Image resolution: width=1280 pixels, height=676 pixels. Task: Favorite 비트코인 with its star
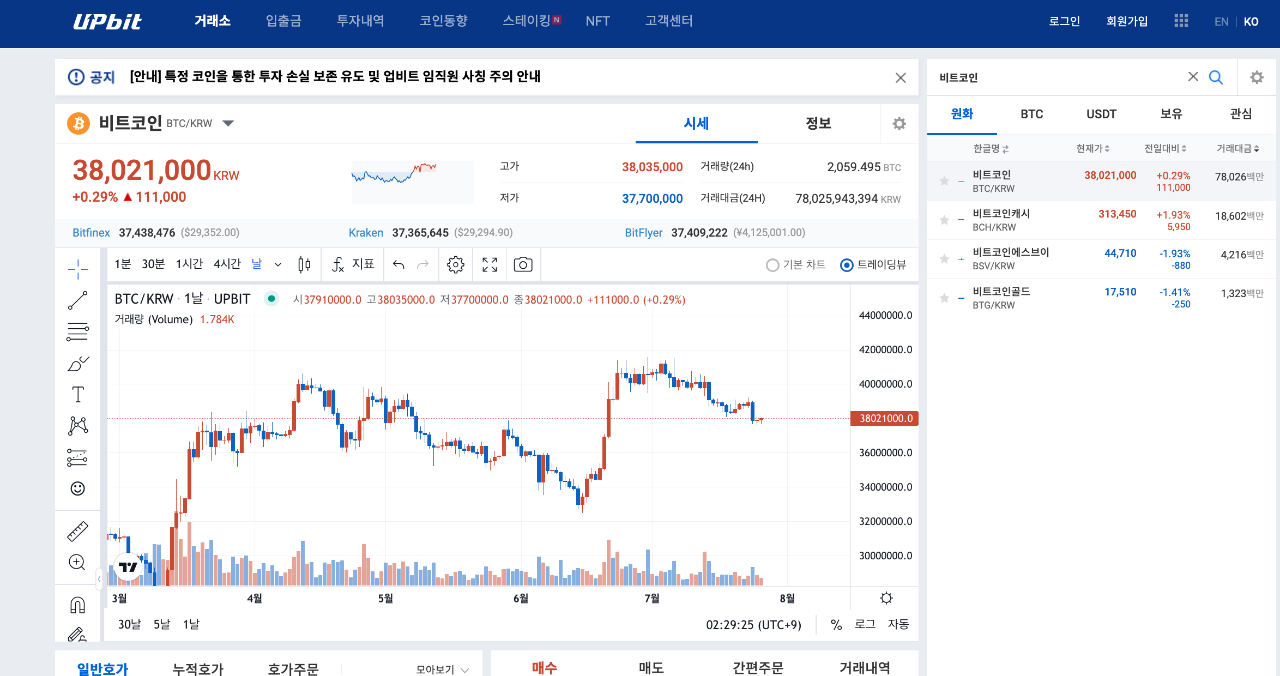[945, 181]
